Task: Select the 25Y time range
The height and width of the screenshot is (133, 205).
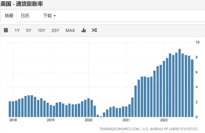Action: click(55, 30)
